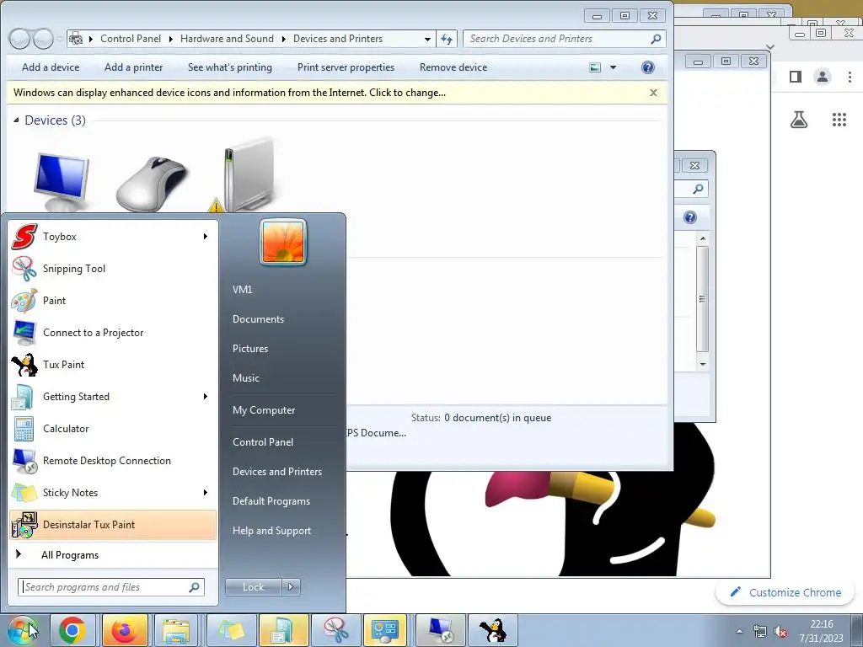The height and width of the screenshot is (647, 863).
Task: Open address bar history dropdown
Action: pyautogui.click(x=427, y=39)
